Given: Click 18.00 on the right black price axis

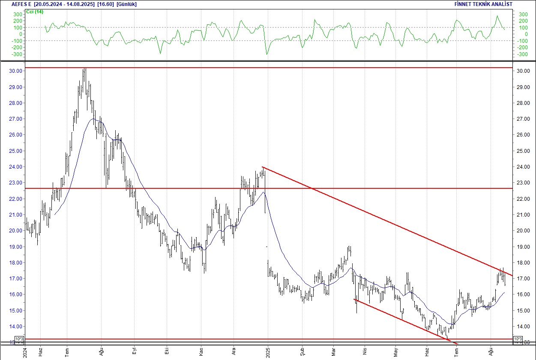Looking at the screenshot, I should [523, 263].
